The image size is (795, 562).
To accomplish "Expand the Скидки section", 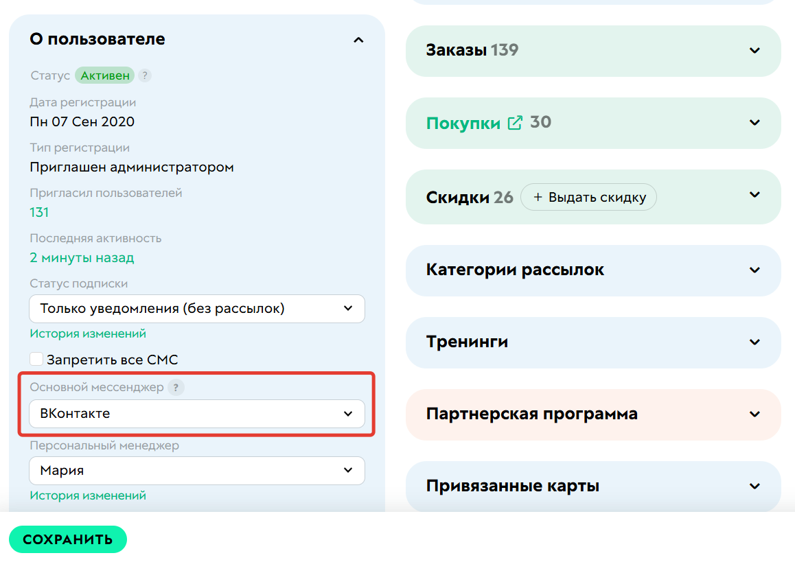I will [754, 197].
